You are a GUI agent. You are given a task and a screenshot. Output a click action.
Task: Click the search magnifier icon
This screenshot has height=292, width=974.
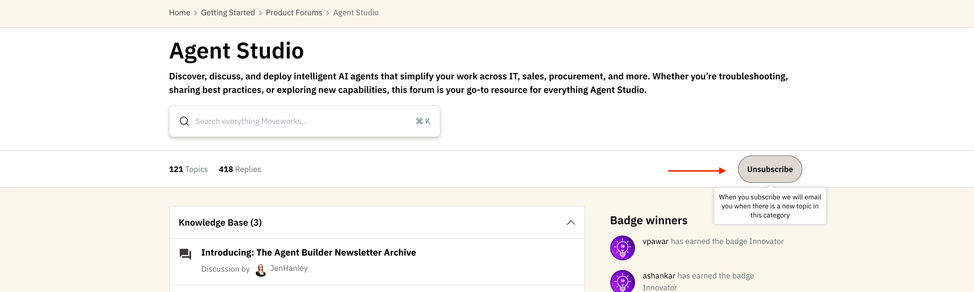184,121
